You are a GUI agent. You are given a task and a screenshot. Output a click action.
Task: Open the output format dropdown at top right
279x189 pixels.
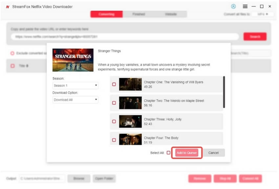[x=263, y=14]
